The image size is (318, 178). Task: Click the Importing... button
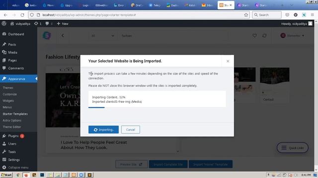pyautogui.click(x=103, y=130)
